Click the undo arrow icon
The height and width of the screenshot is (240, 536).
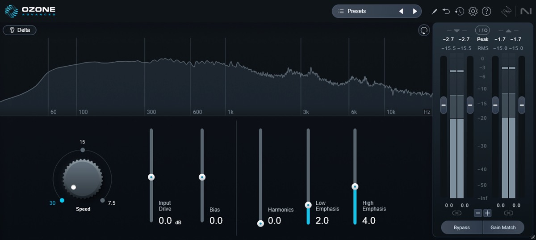[x=446, y=11]
